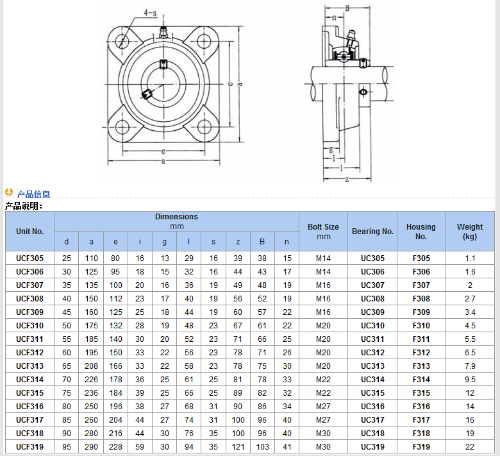500x456 pixels.
Task: Select the Bolt Size column header
Action: 323,232
